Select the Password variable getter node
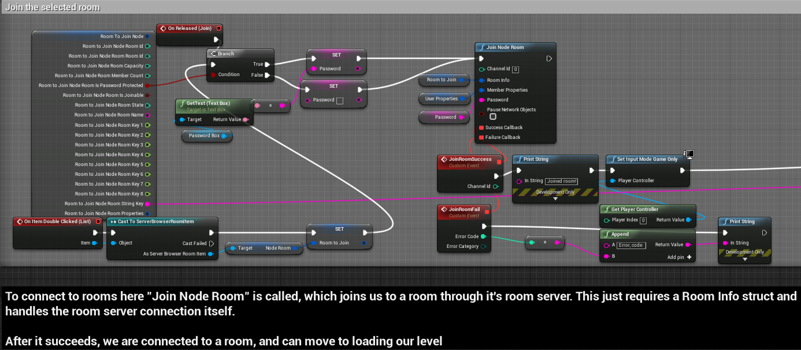The width and height of the screenshot is (801, 350). (x=445, y=117)
